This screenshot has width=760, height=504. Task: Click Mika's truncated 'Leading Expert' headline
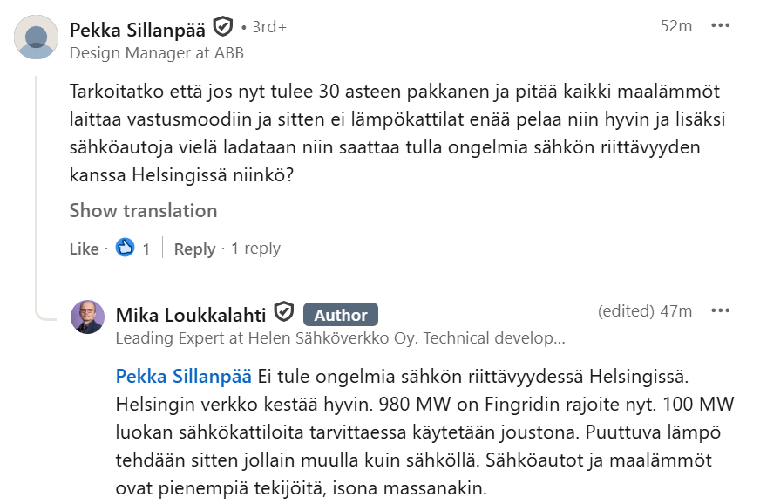coord(340,337)
